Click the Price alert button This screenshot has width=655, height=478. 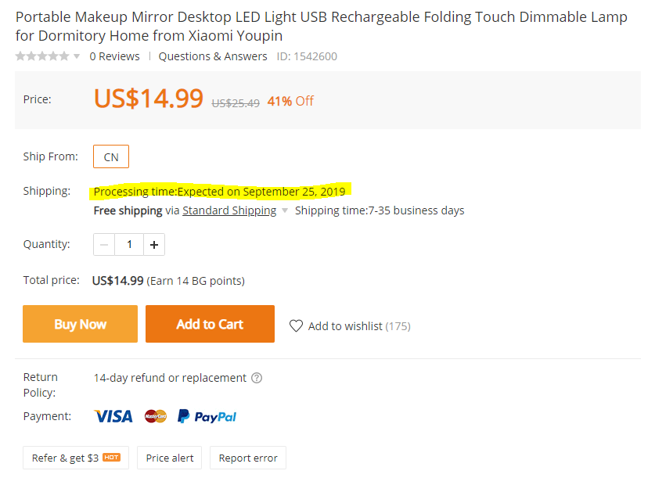click(x=170, y=458)
